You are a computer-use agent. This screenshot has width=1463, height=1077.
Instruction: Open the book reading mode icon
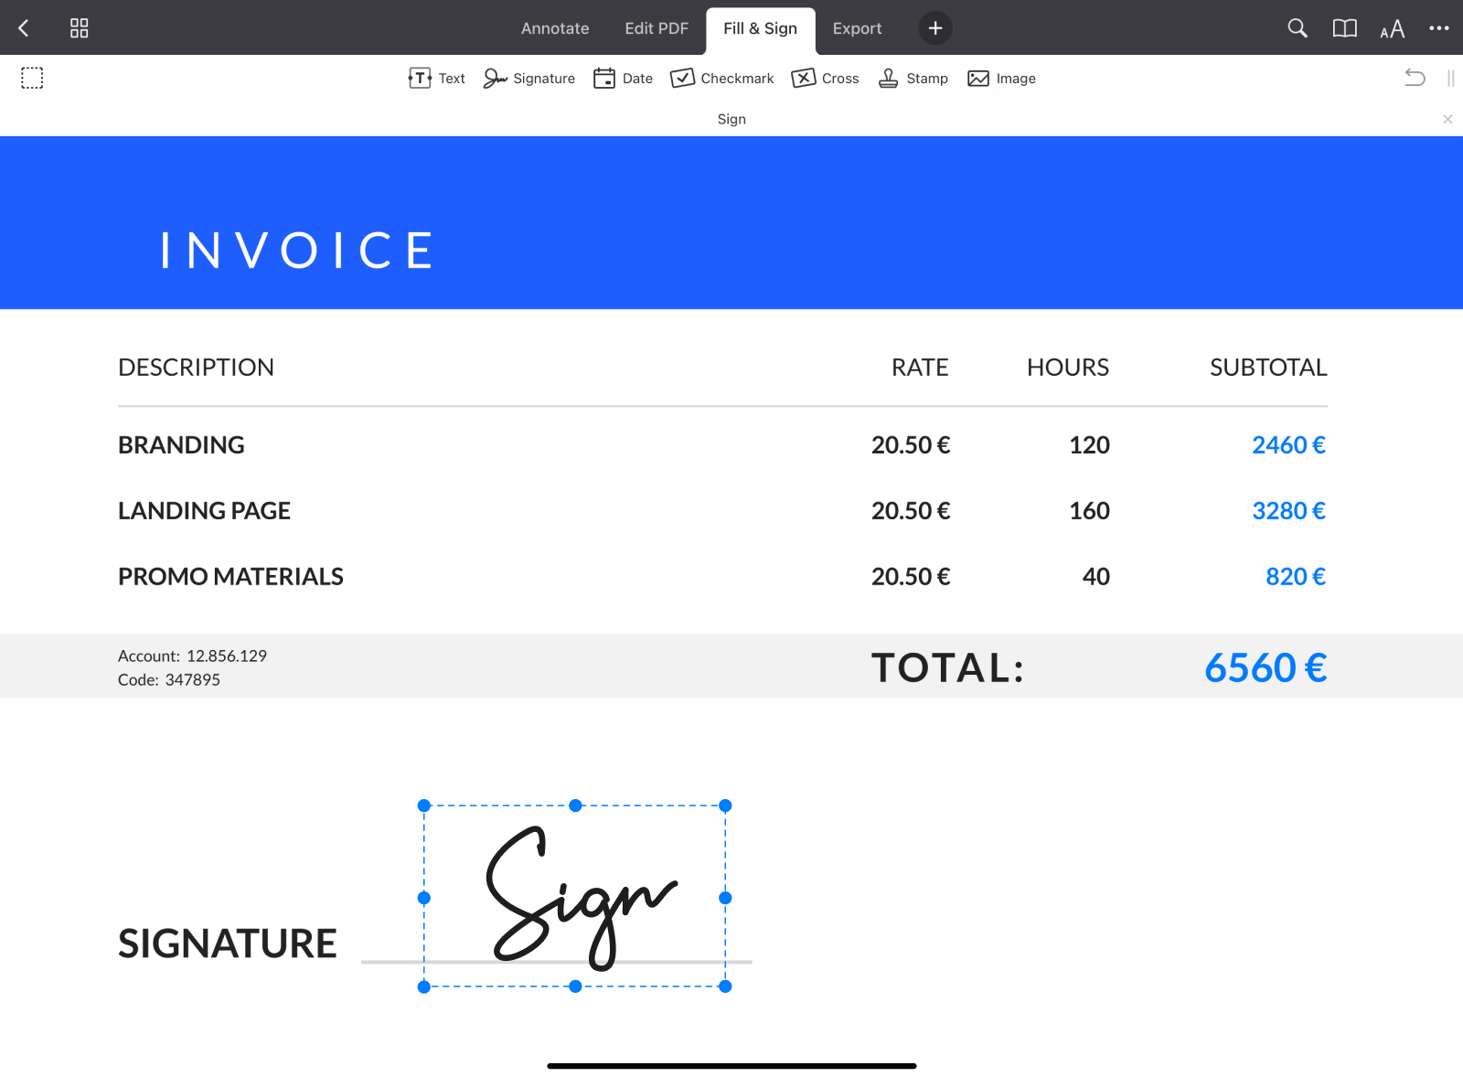pyautogui.click(x=1344, y=28)
